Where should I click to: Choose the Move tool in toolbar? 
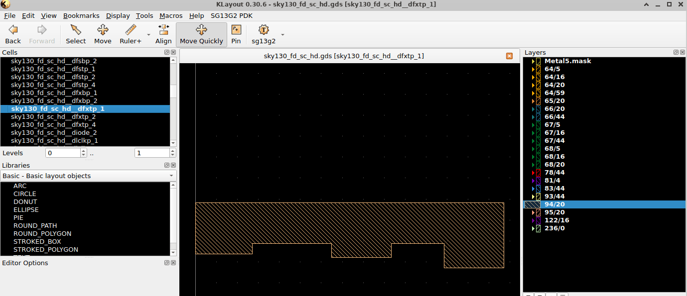click(103, 30)
